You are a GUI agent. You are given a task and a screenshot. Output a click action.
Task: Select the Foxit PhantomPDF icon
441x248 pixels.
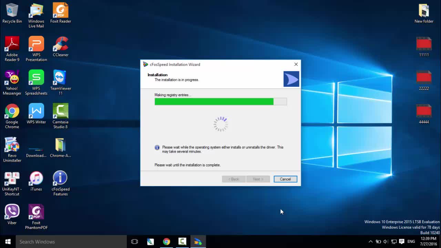[36, 217]
